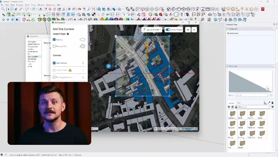Expand the Arc tool dropdown arrow
The height and width of the screenshot is (157, 278).
tap(30, 9)
